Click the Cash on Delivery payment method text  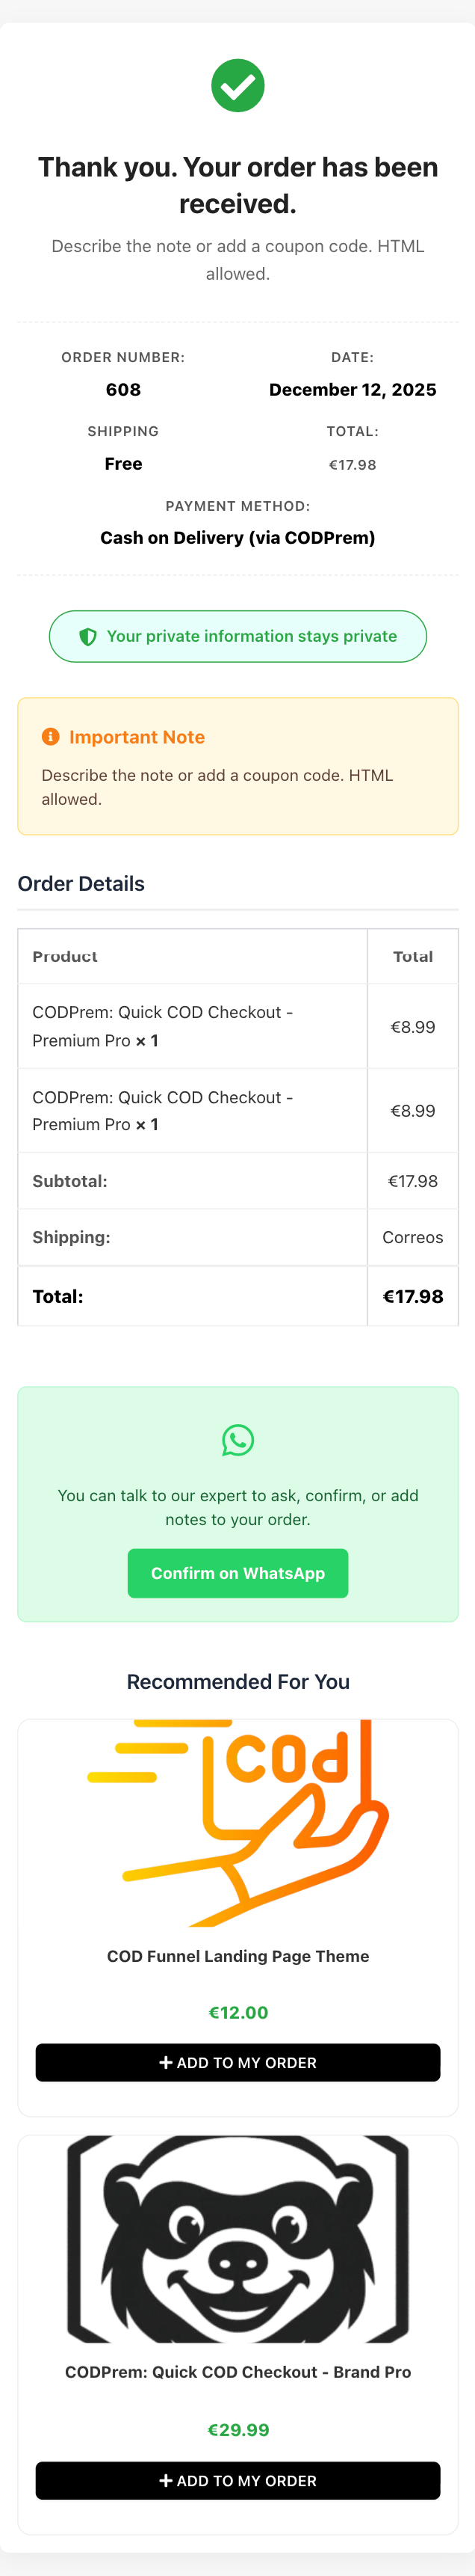tap(237, 538)
